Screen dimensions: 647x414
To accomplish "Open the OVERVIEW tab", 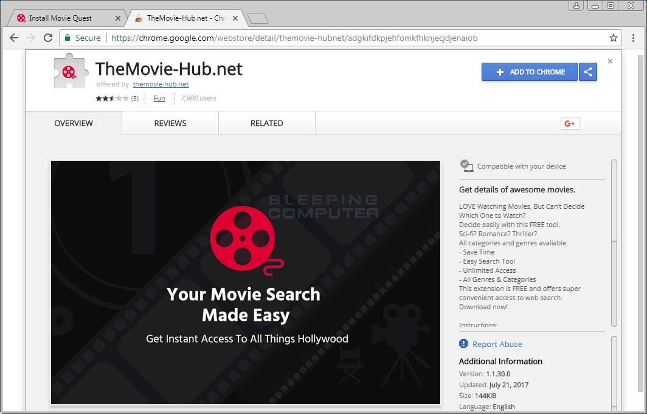I will 74,123.
